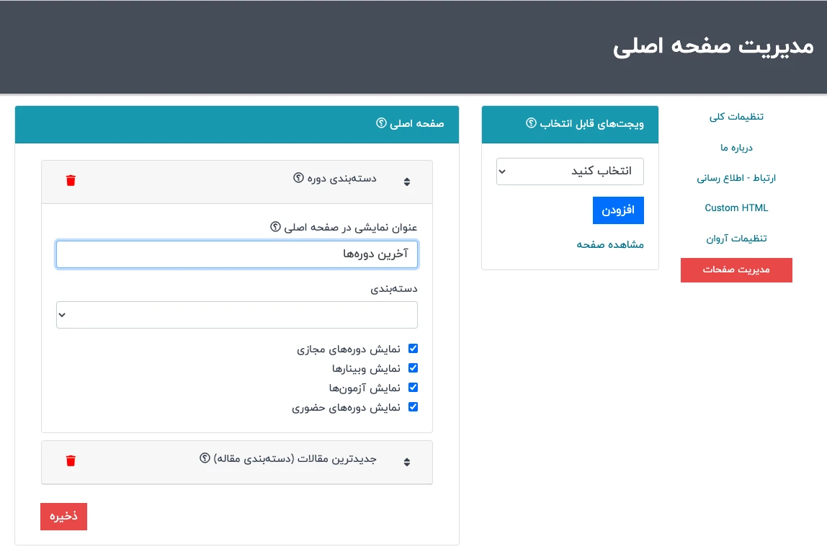Delete the جدیدترین مقالات widget via trash icon
Viewport: 827px width, 557px height.
click(x=71, y=460)
